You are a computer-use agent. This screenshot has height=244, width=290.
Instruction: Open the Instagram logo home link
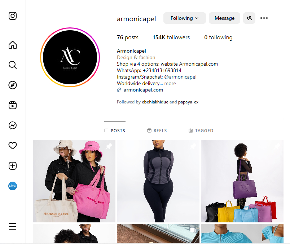13,16
